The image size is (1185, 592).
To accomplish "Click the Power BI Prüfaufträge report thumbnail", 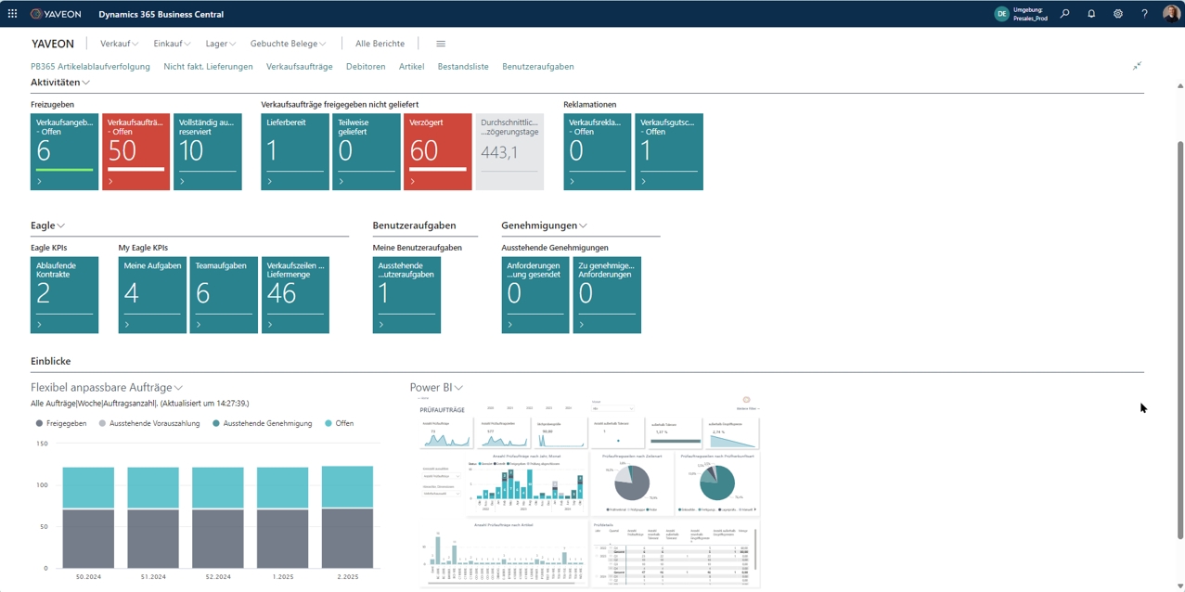I will [589, 492].
